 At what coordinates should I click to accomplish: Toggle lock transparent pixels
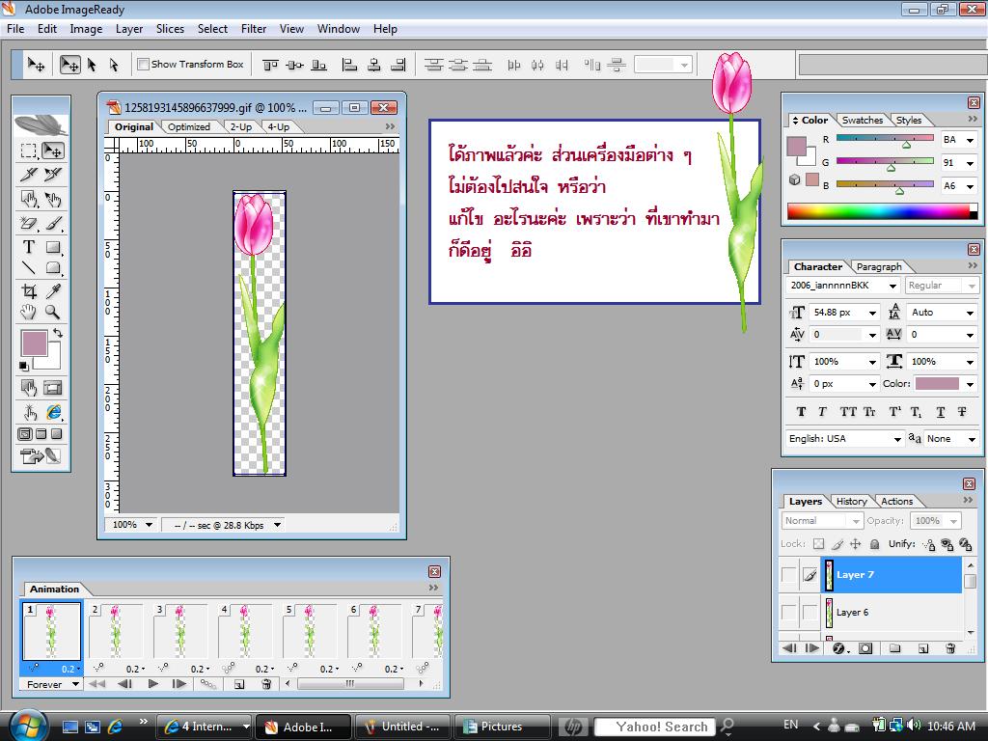tap(818, 544)
